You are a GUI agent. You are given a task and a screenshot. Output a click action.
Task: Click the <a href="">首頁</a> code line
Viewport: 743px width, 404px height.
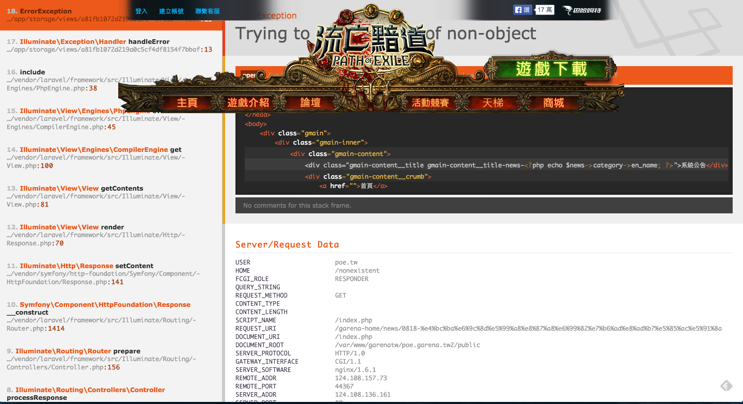click(354, 185)
